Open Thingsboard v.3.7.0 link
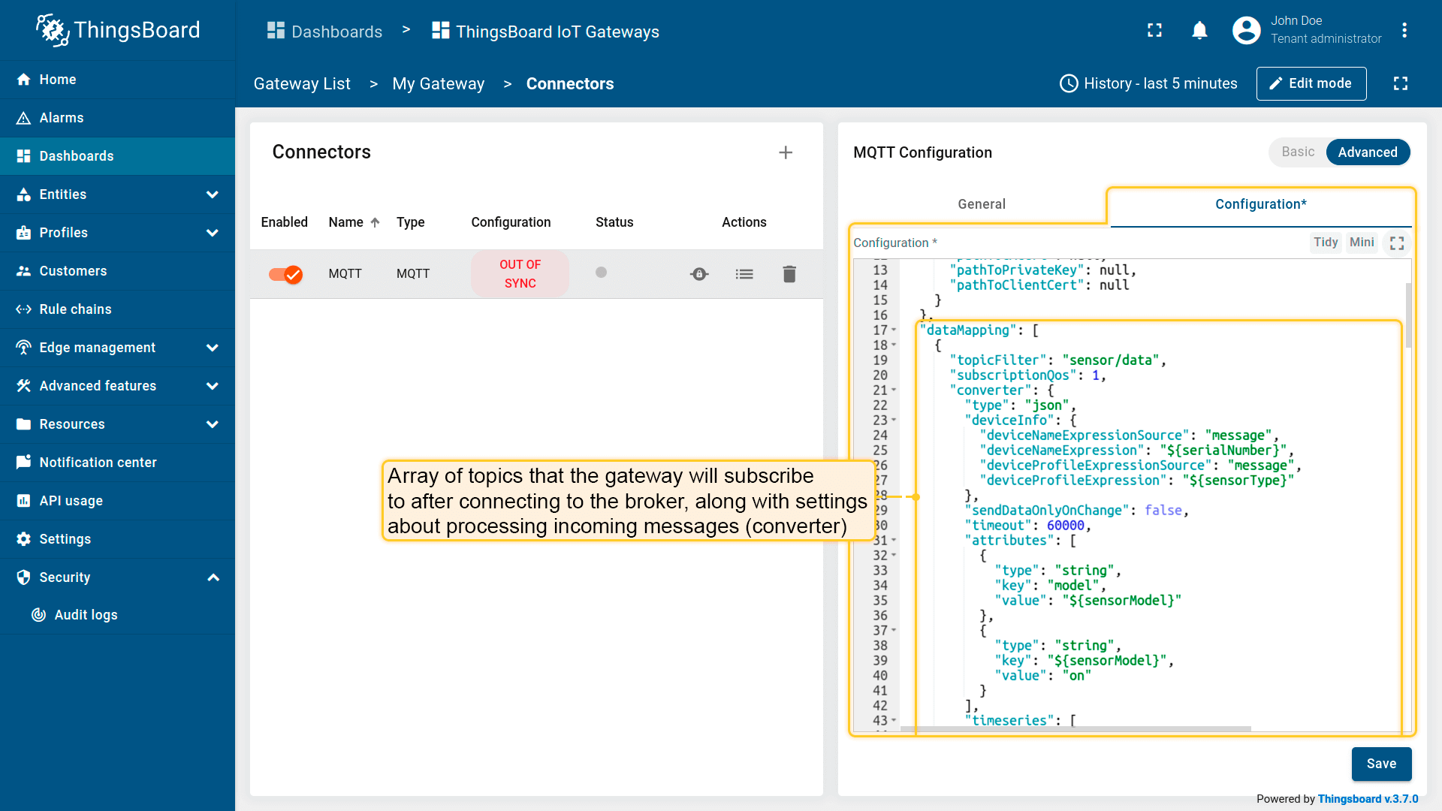The height and width of the screenshot is (811, 1442). click(x=1368, y=799)
